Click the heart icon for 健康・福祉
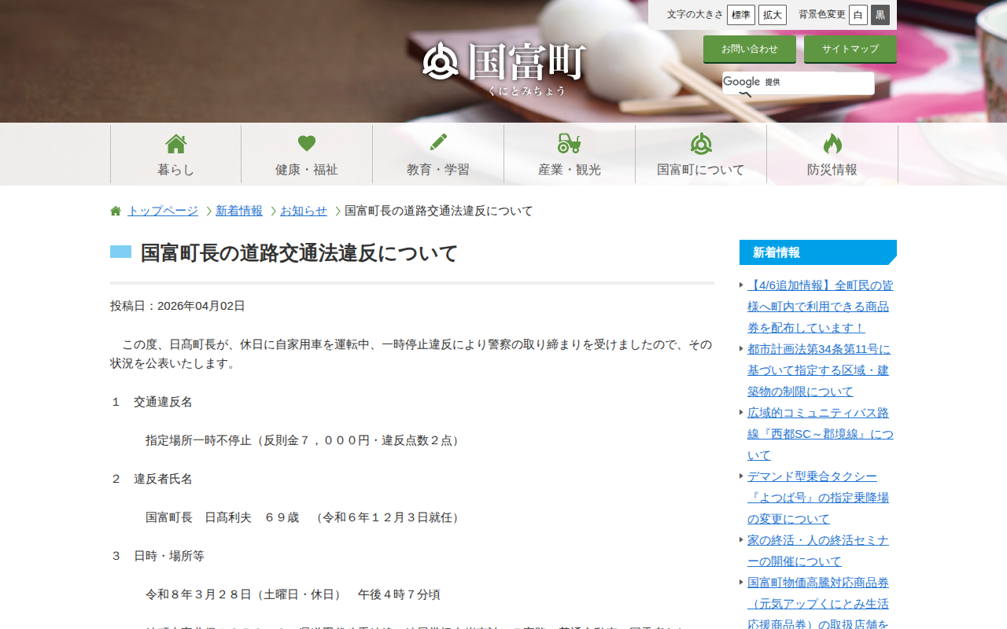 306,142
